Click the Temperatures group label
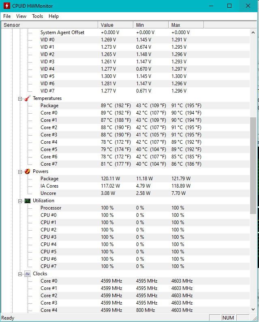This screenshot has width=259, height=322. (x=47, y=98)
